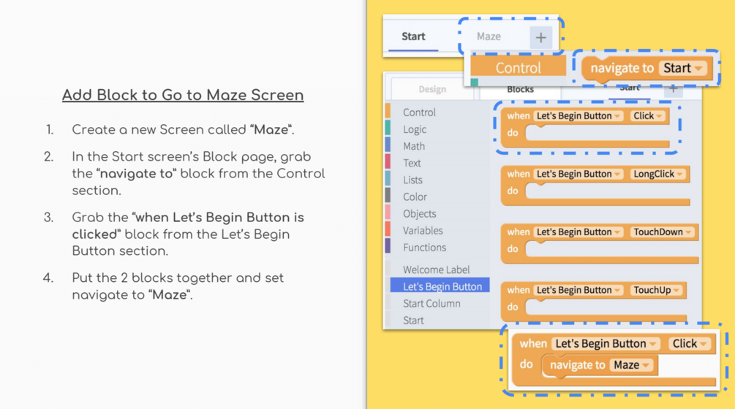Open the Design tab
The height and width of the screenshot is (409, 735).
[x=432, y=89]
